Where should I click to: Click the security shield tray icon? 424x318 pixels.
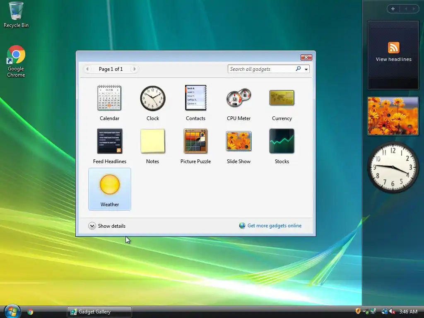tap(358, 311)
